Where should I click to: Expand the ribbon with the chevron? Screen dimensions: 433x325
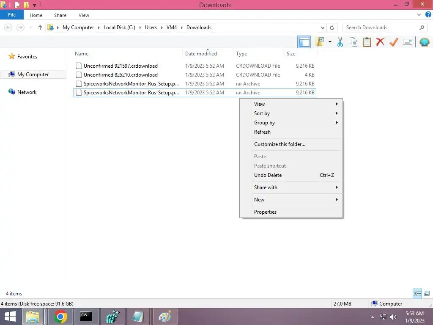419,15
